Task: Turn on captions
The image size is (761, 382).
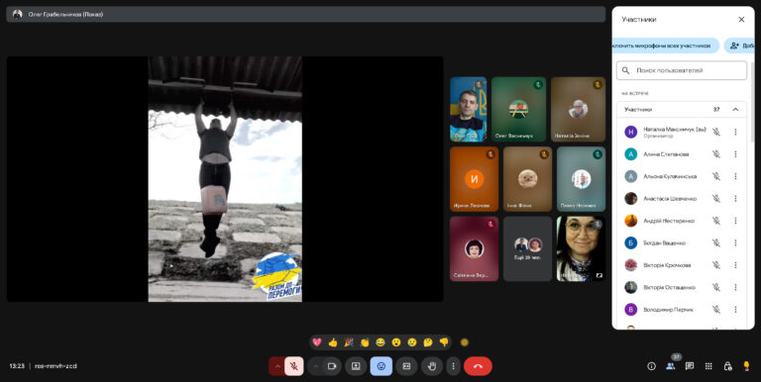Action: 406,366
